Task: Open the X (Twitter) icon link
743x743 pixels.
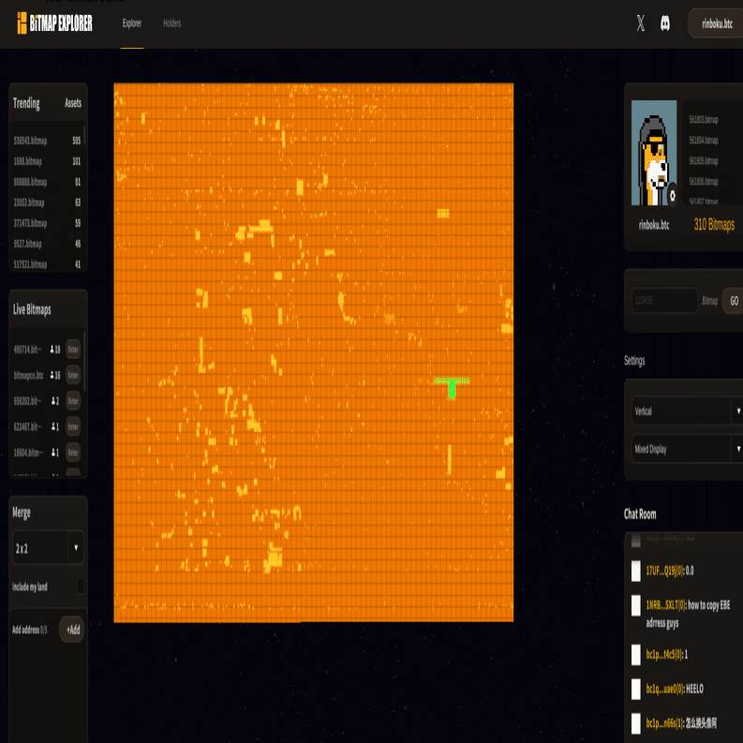Action: tap(640, 22)
